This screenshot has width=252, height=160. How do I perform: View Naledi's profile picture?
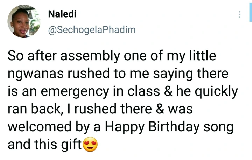tap(24, 21)
